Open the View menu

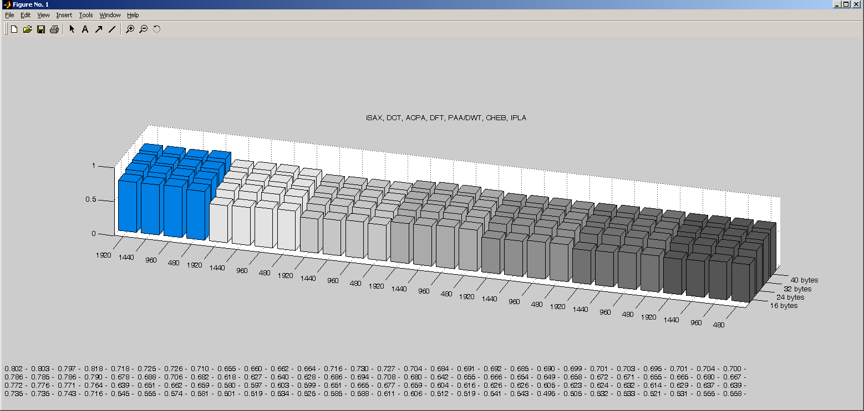tap(43, 15)
